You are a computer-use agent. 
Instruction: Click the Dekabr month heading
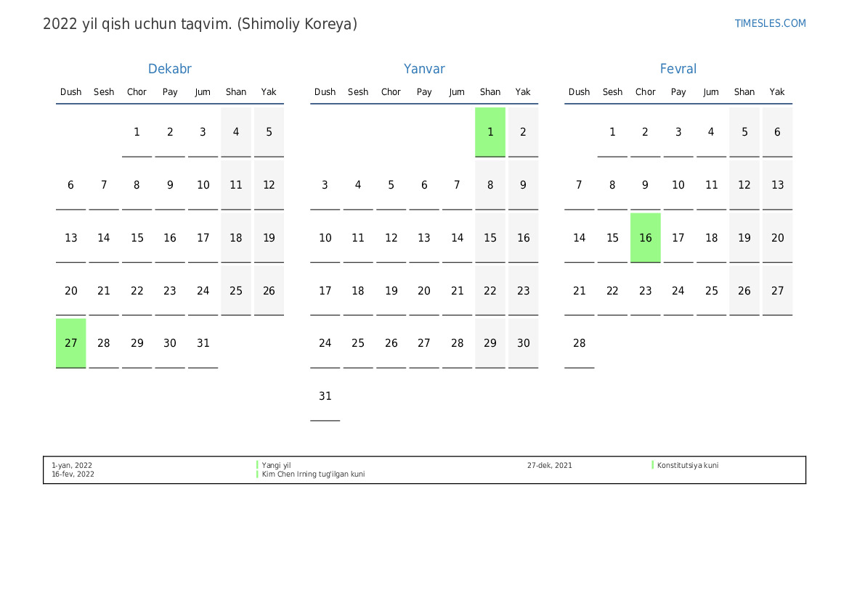pos(169,69)
